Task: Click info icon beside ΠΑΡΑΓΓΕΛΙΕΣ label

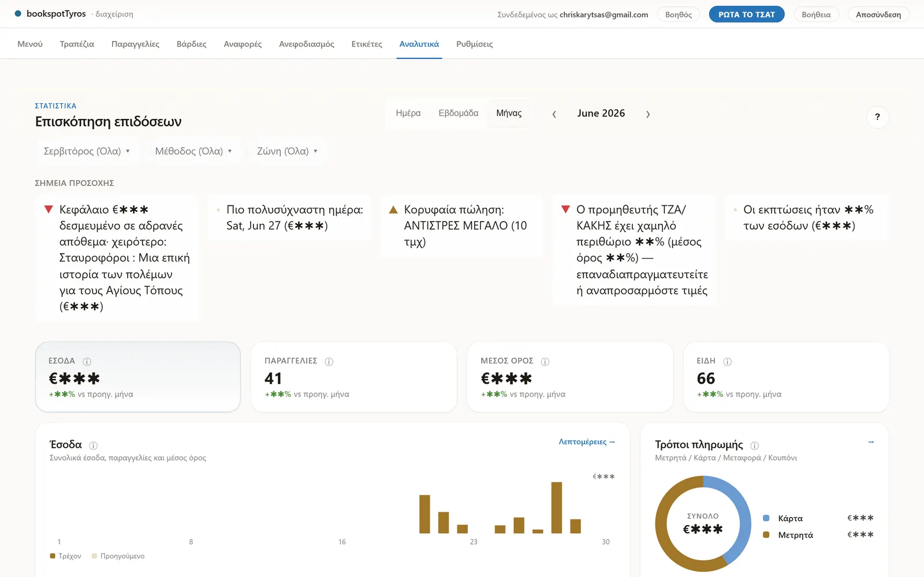Action: 329,362
